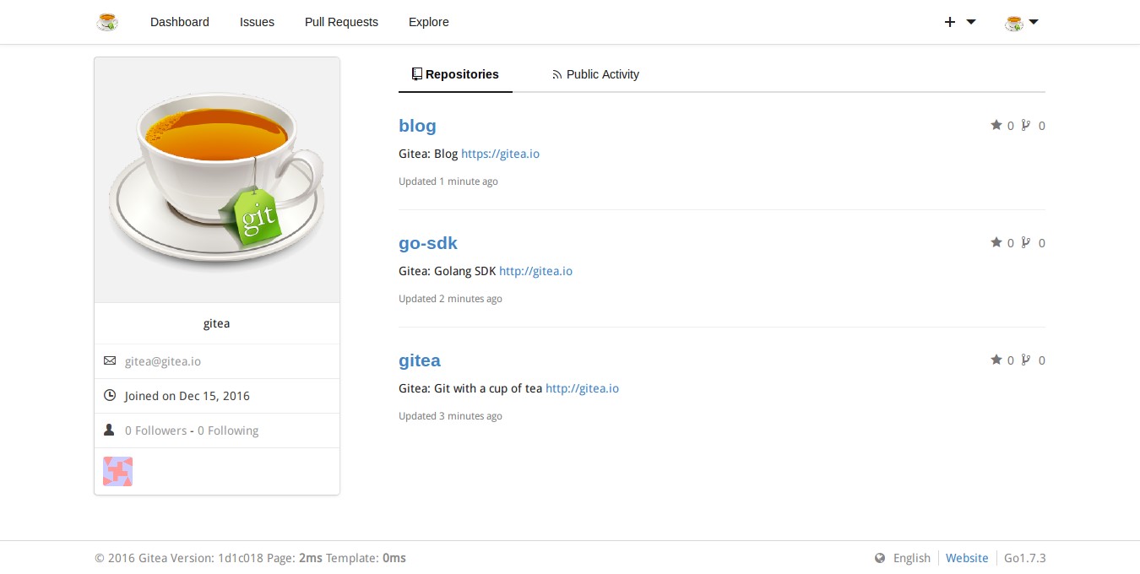This screenshot has width=1140, height=574.
Task: Click the Website link in footer
Action: [x=967, y=558]
